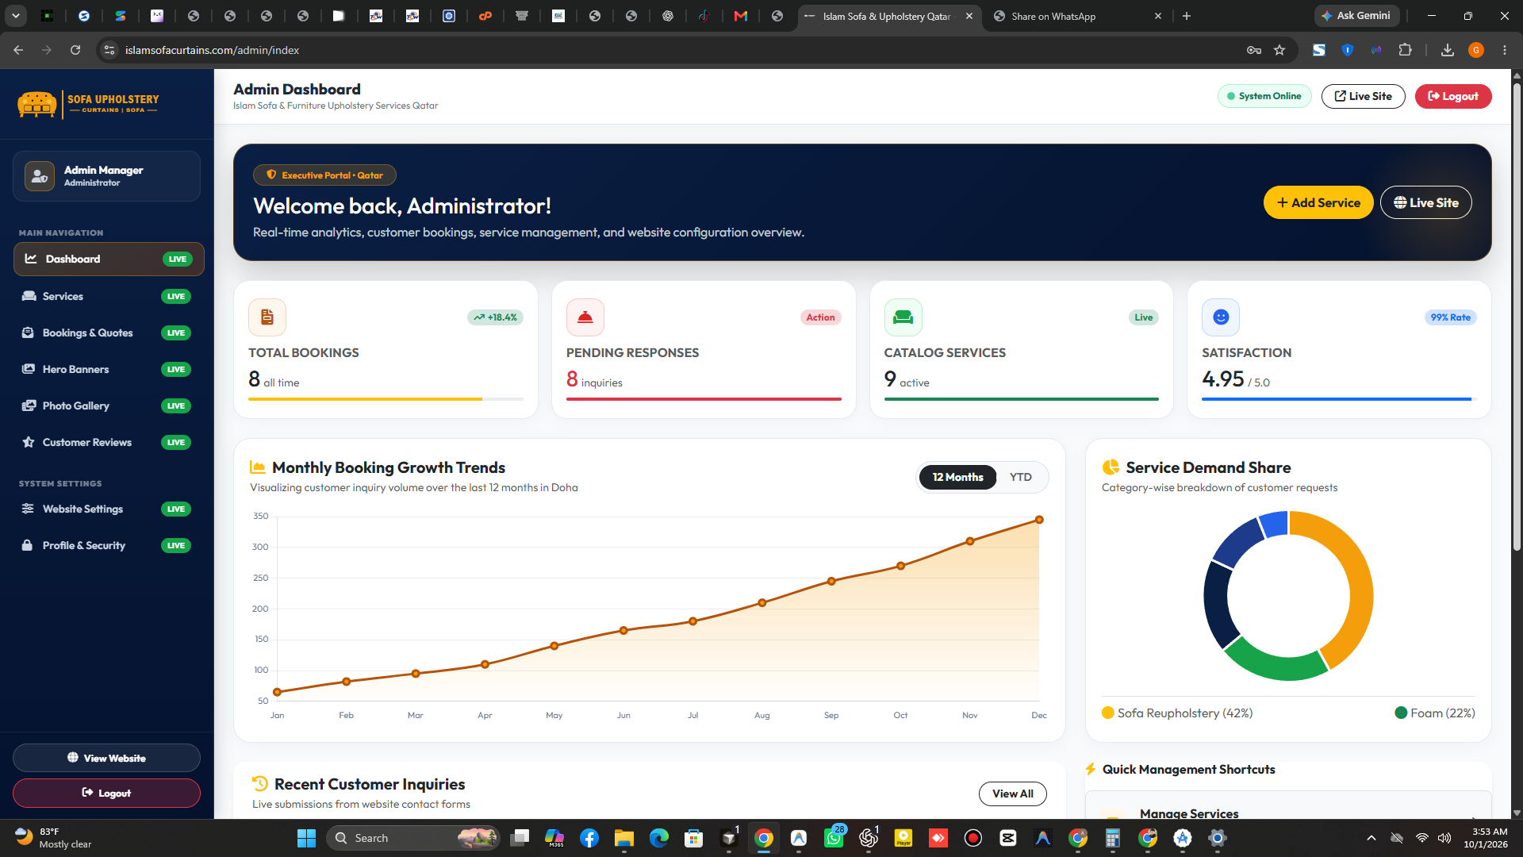Screen dimensions: 1523x857
Task: Open File Explorer from taskbar
Action: [623, 838]
